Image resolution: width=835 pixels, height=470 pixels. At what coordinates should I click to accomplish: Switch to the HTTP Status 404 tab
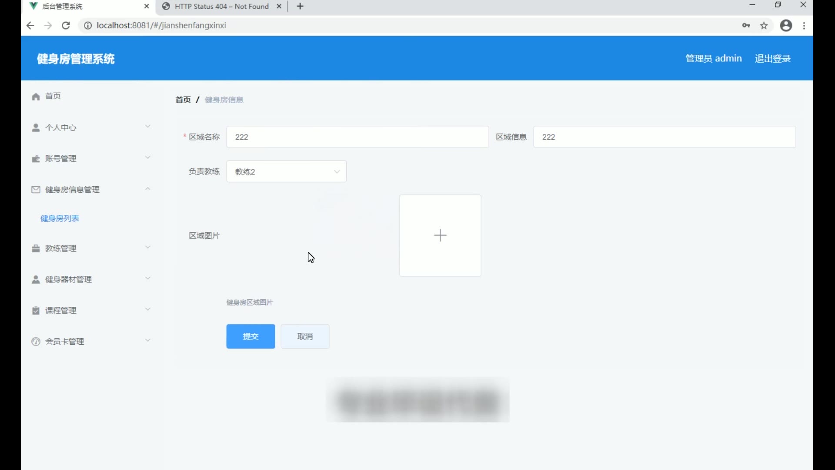[221, 7]
